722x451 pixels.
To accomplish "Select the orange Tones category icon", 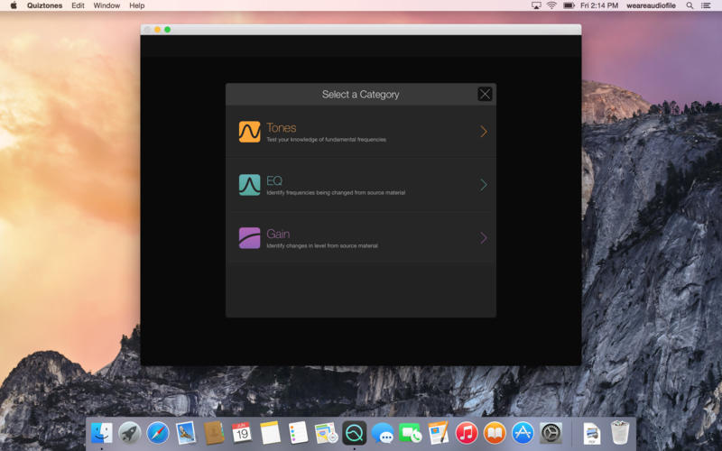I will 249,132.
